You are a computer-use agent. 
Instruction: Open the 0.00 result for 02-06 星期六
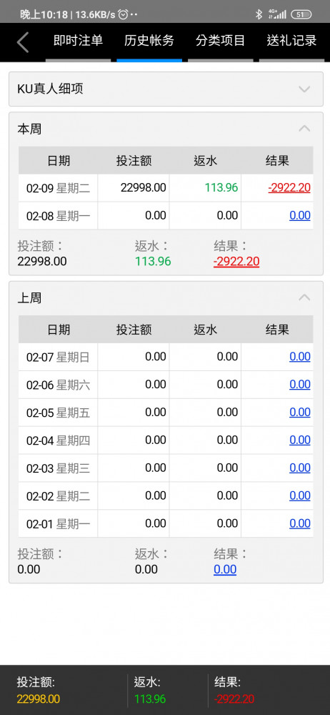pos(300,385)
